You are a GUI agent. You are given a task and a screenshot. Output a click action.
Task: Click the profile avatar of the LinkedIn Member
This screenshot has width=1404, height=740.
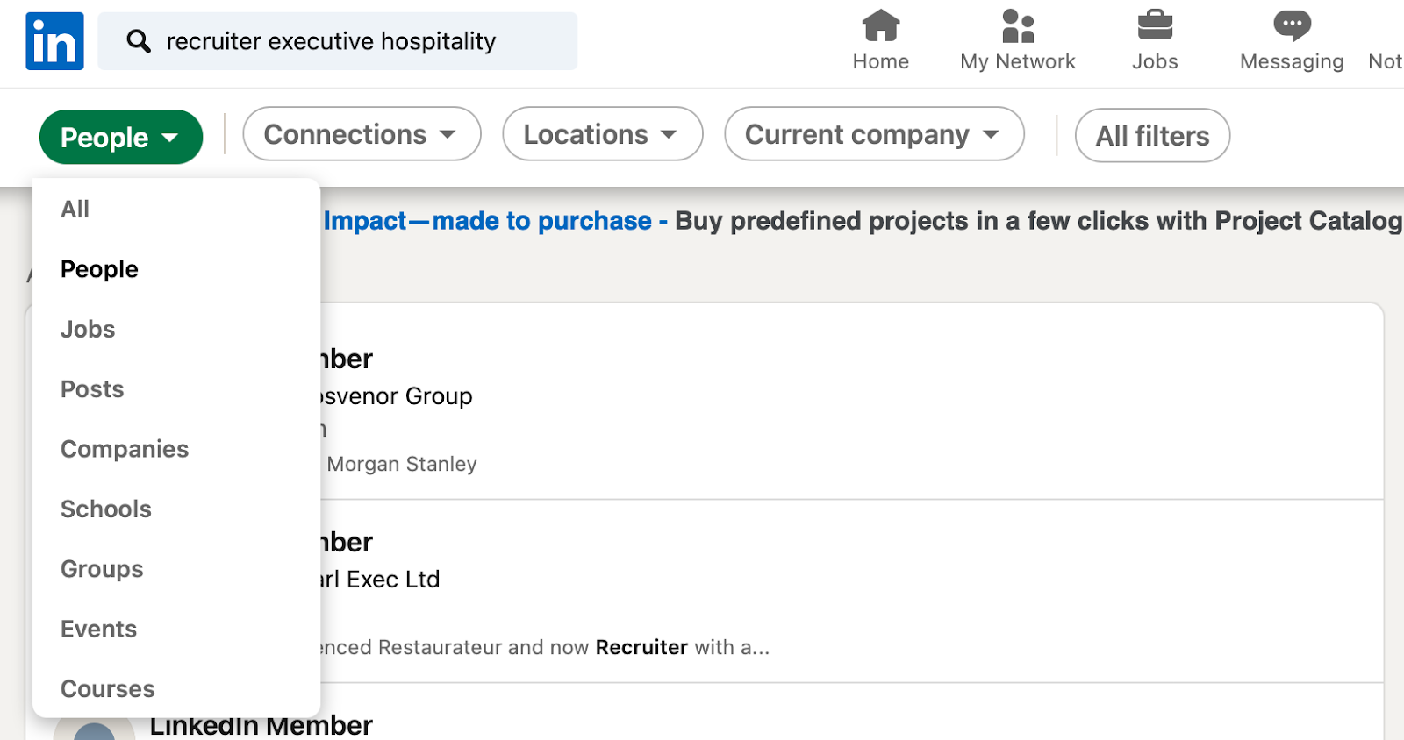click(94, 730)
